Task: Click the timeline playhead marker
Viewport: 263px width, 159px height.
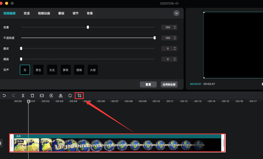Action: pos(28,101)
